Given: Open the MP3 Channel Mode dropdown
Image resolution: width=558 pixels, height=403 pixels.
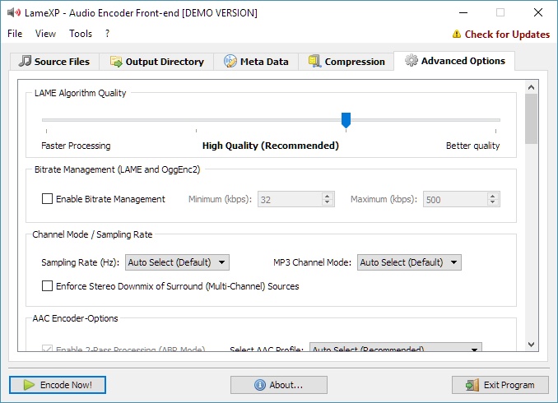Looking at the screenshot, I should 409,262.
